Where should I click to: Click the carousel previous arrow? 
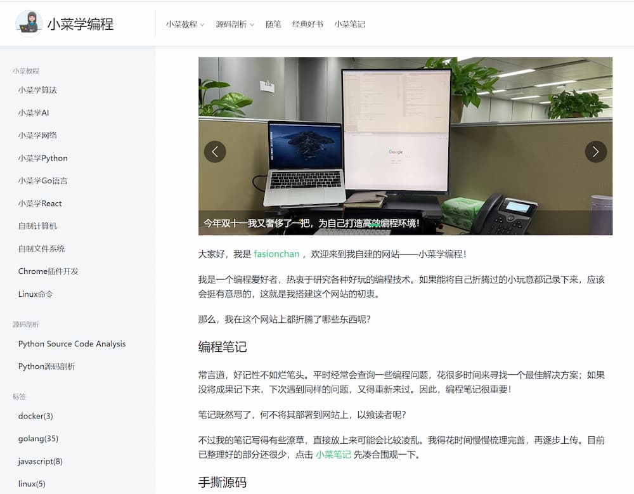pos(215,152)
